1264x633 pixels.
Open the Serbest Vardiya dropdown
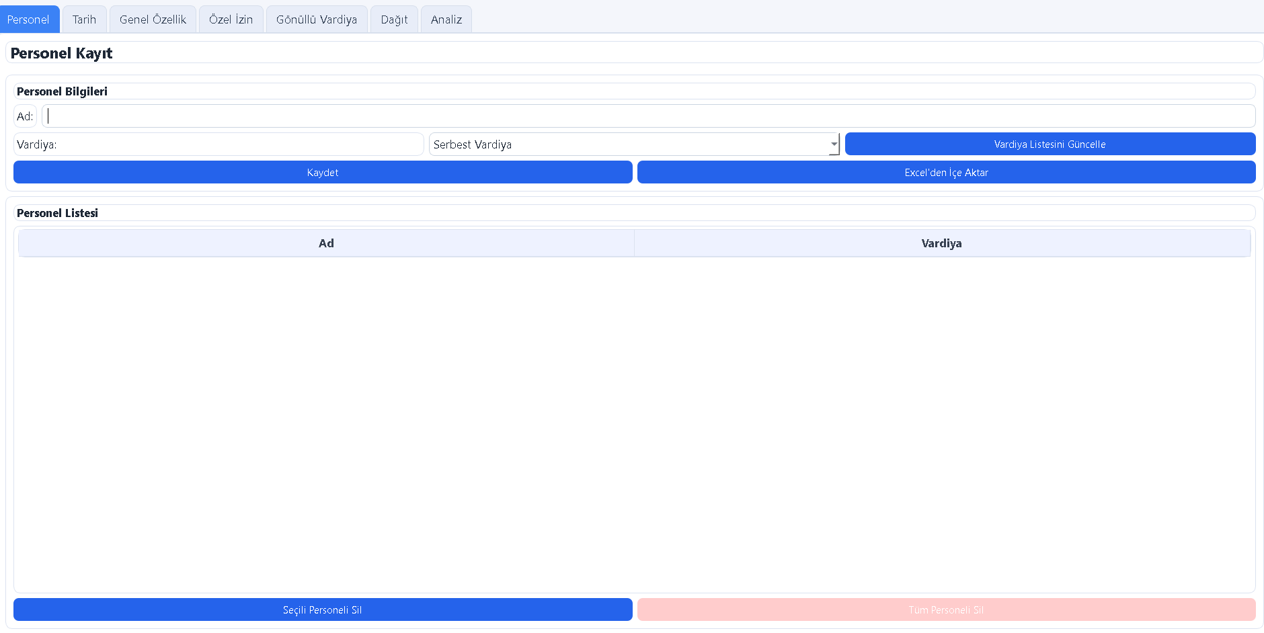click(x=634, y=144)
